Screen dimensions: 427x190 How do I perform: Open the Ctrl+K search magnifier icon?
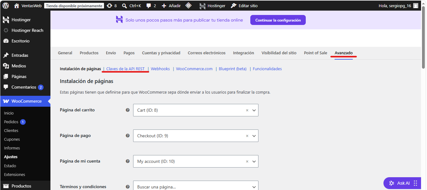point(124,6)
